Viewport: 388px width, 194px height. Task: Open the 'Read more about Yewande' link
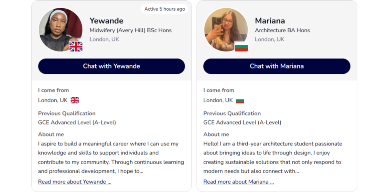tap(75, 182)
